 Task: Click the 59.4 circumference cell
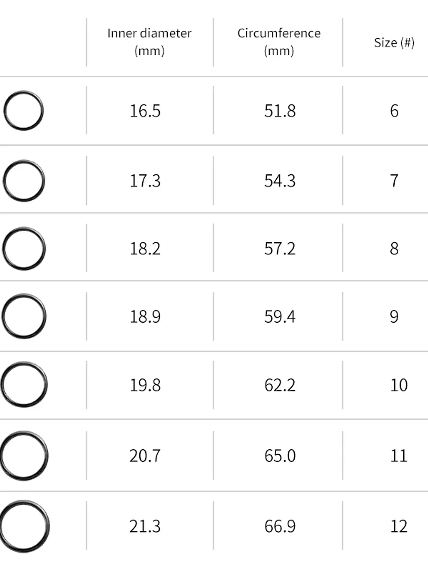tap(280, 317)
